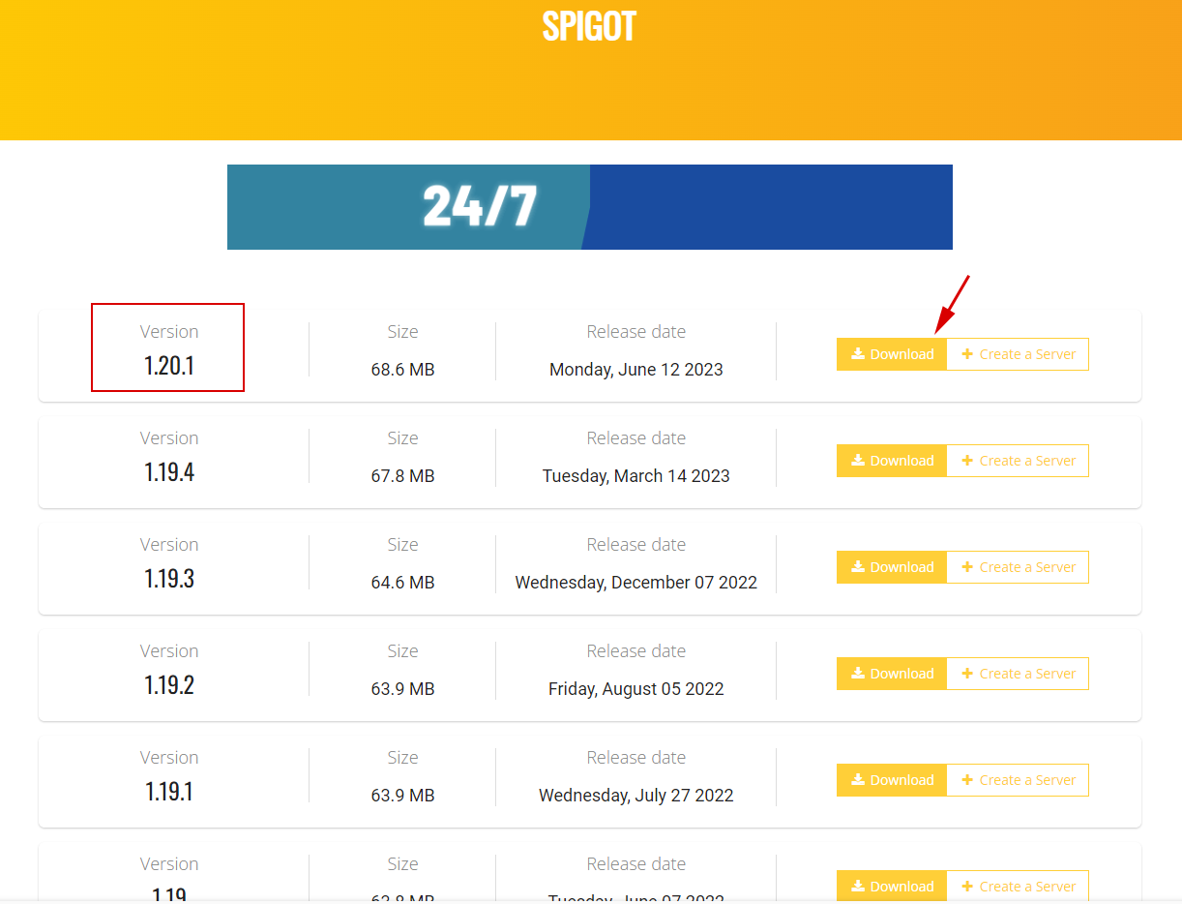The height and width of the screenshot is (904, 1182).
Task: Open the 24/7 advertisement banner
Action: [x=589, y=207]
